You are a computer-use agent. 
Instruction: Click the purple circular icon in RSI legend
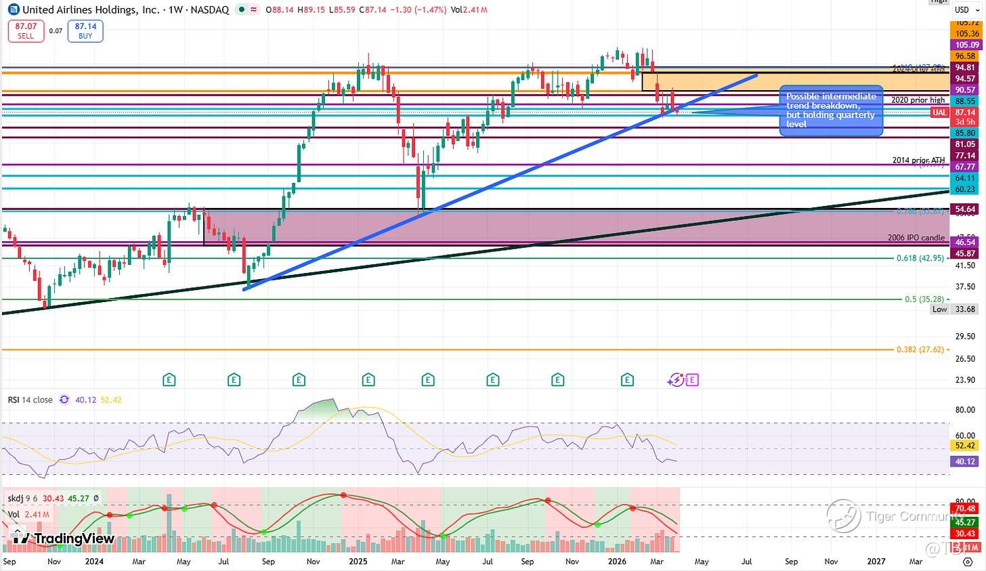tap(64, 400)
